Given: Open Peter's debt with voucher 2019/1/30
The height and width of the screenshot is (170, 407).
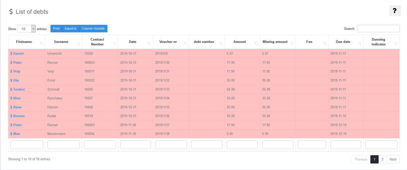Looking at the screenshot, I should click(16, 63).
